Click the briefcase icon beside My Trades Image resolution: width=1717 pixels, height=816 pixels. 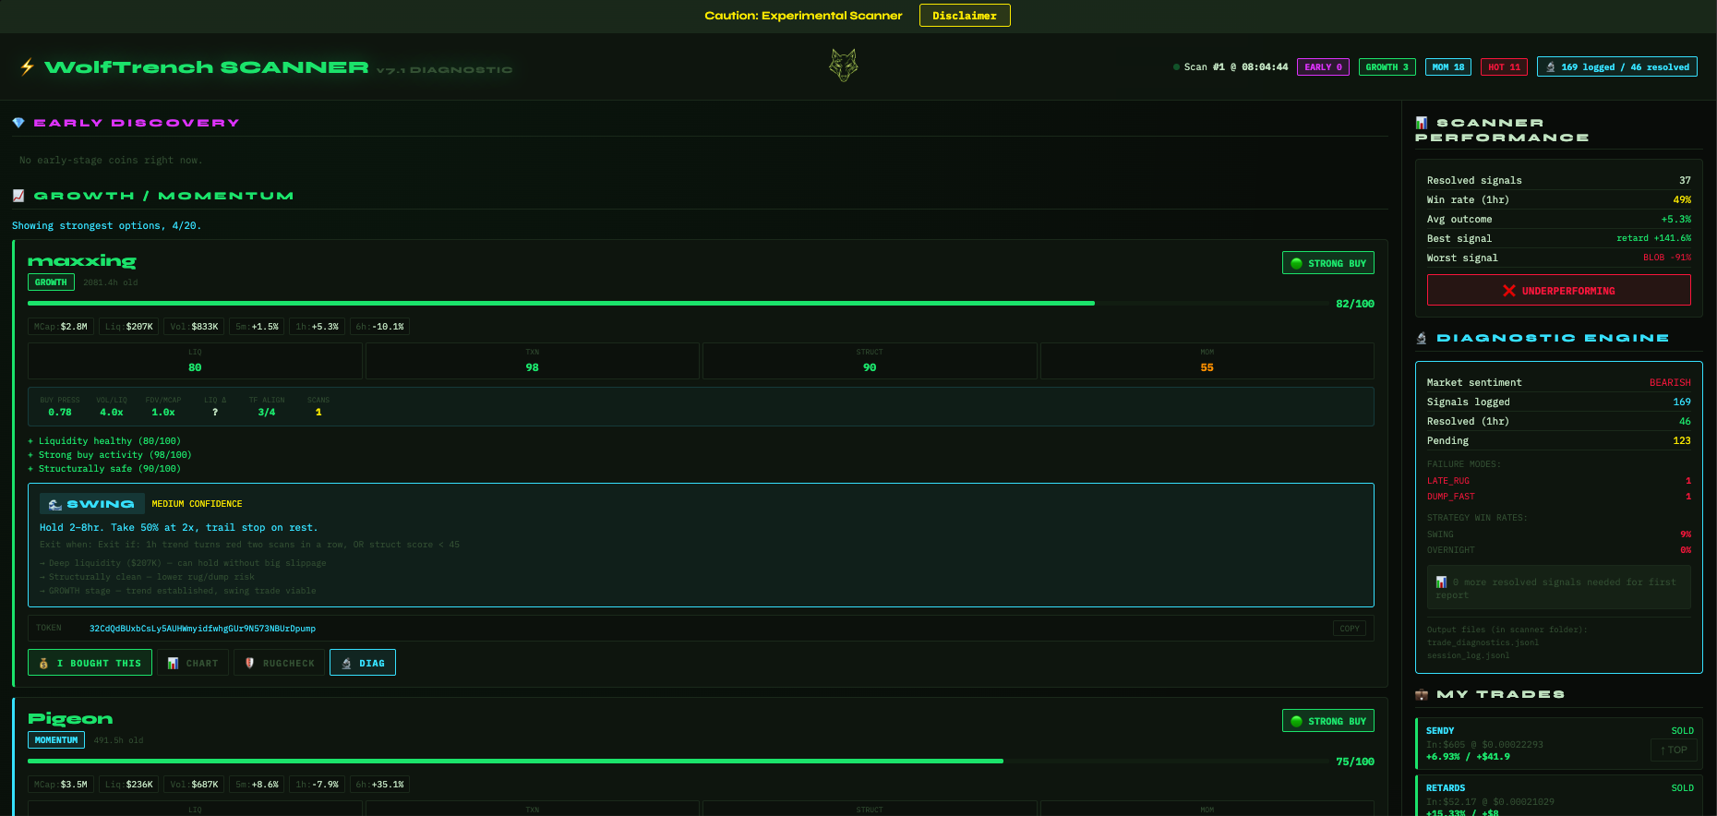(x=1422, y=694)
